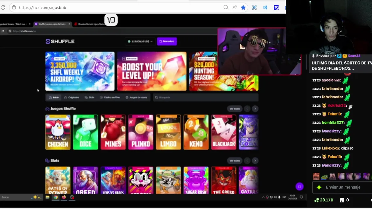
Task: Click username sseelenne in chat
Action: [x=331, y=80]
